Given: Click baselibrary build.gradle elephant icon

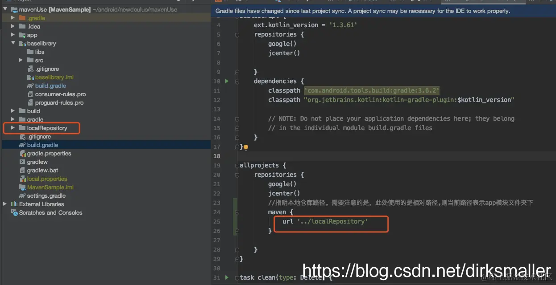Looking at the screenshot, I should tap(30, 85).
